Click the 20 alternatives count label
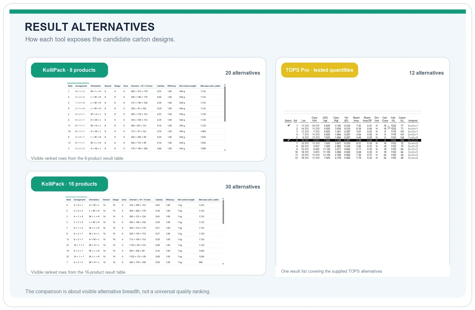This screenshot has width=475, height=310. click(x=243, y=73)
